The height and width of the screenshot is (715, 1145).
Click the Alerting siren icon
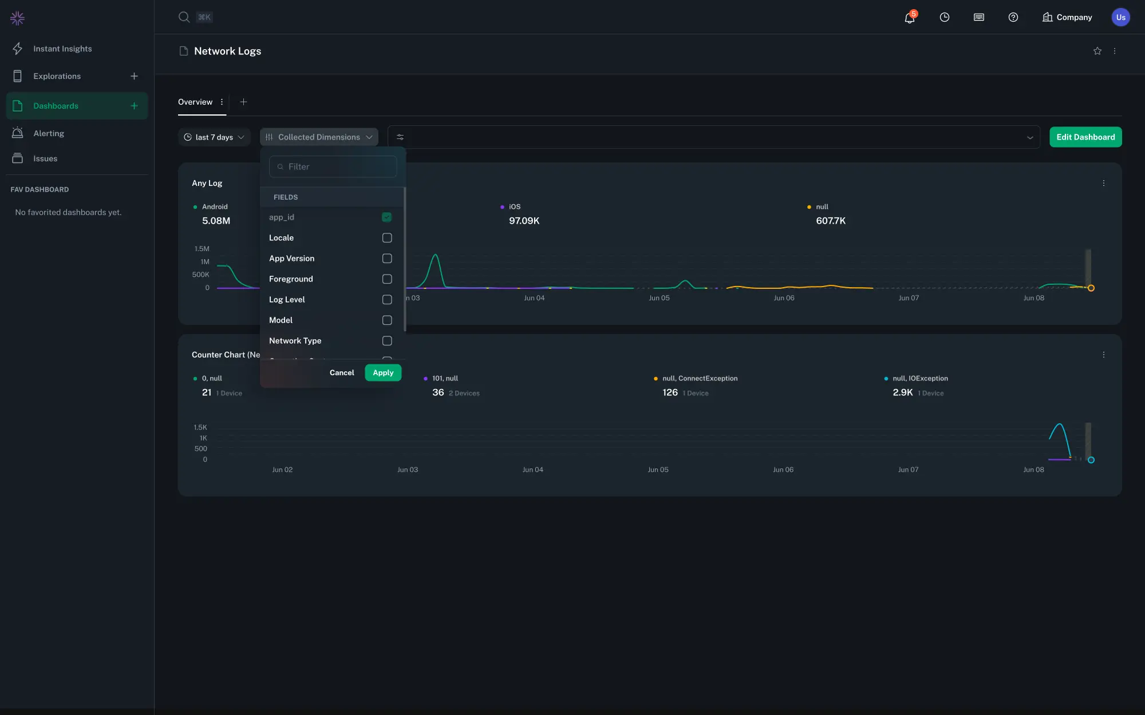click(18, 133)
